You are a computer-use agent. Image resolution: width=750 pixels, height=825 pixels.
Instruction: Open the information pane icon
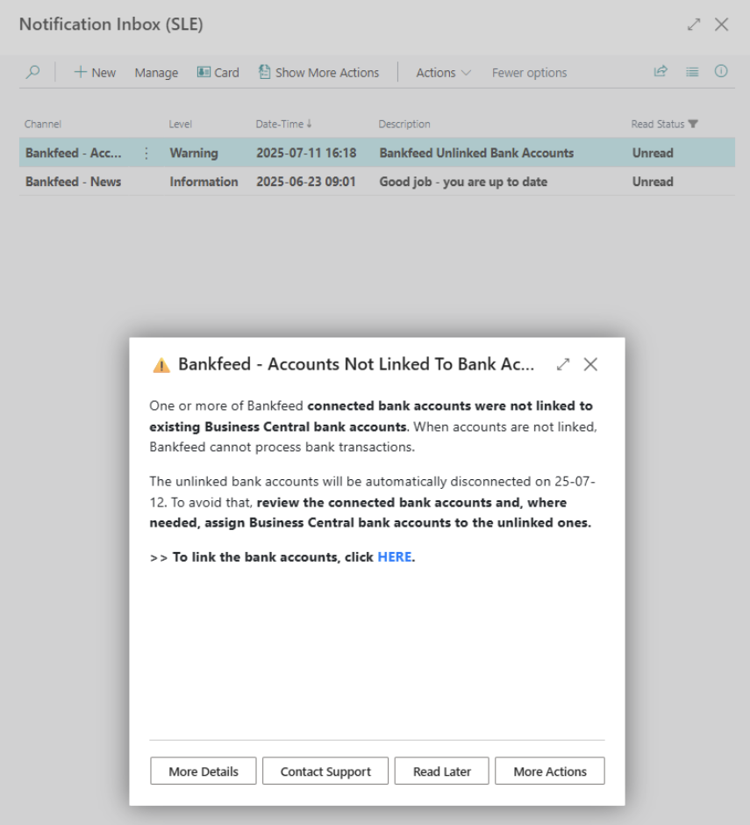(x=721, y=71)
